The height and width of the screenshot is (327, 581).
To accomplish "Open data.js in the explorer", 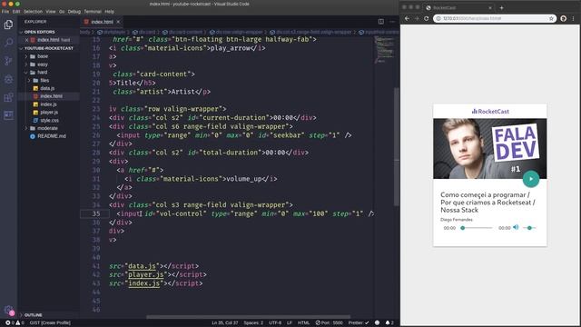I will 47,88.
